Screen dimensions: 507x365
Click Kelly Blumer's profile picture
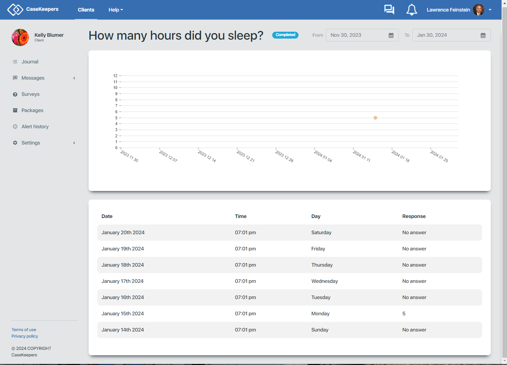click(20, 37)
